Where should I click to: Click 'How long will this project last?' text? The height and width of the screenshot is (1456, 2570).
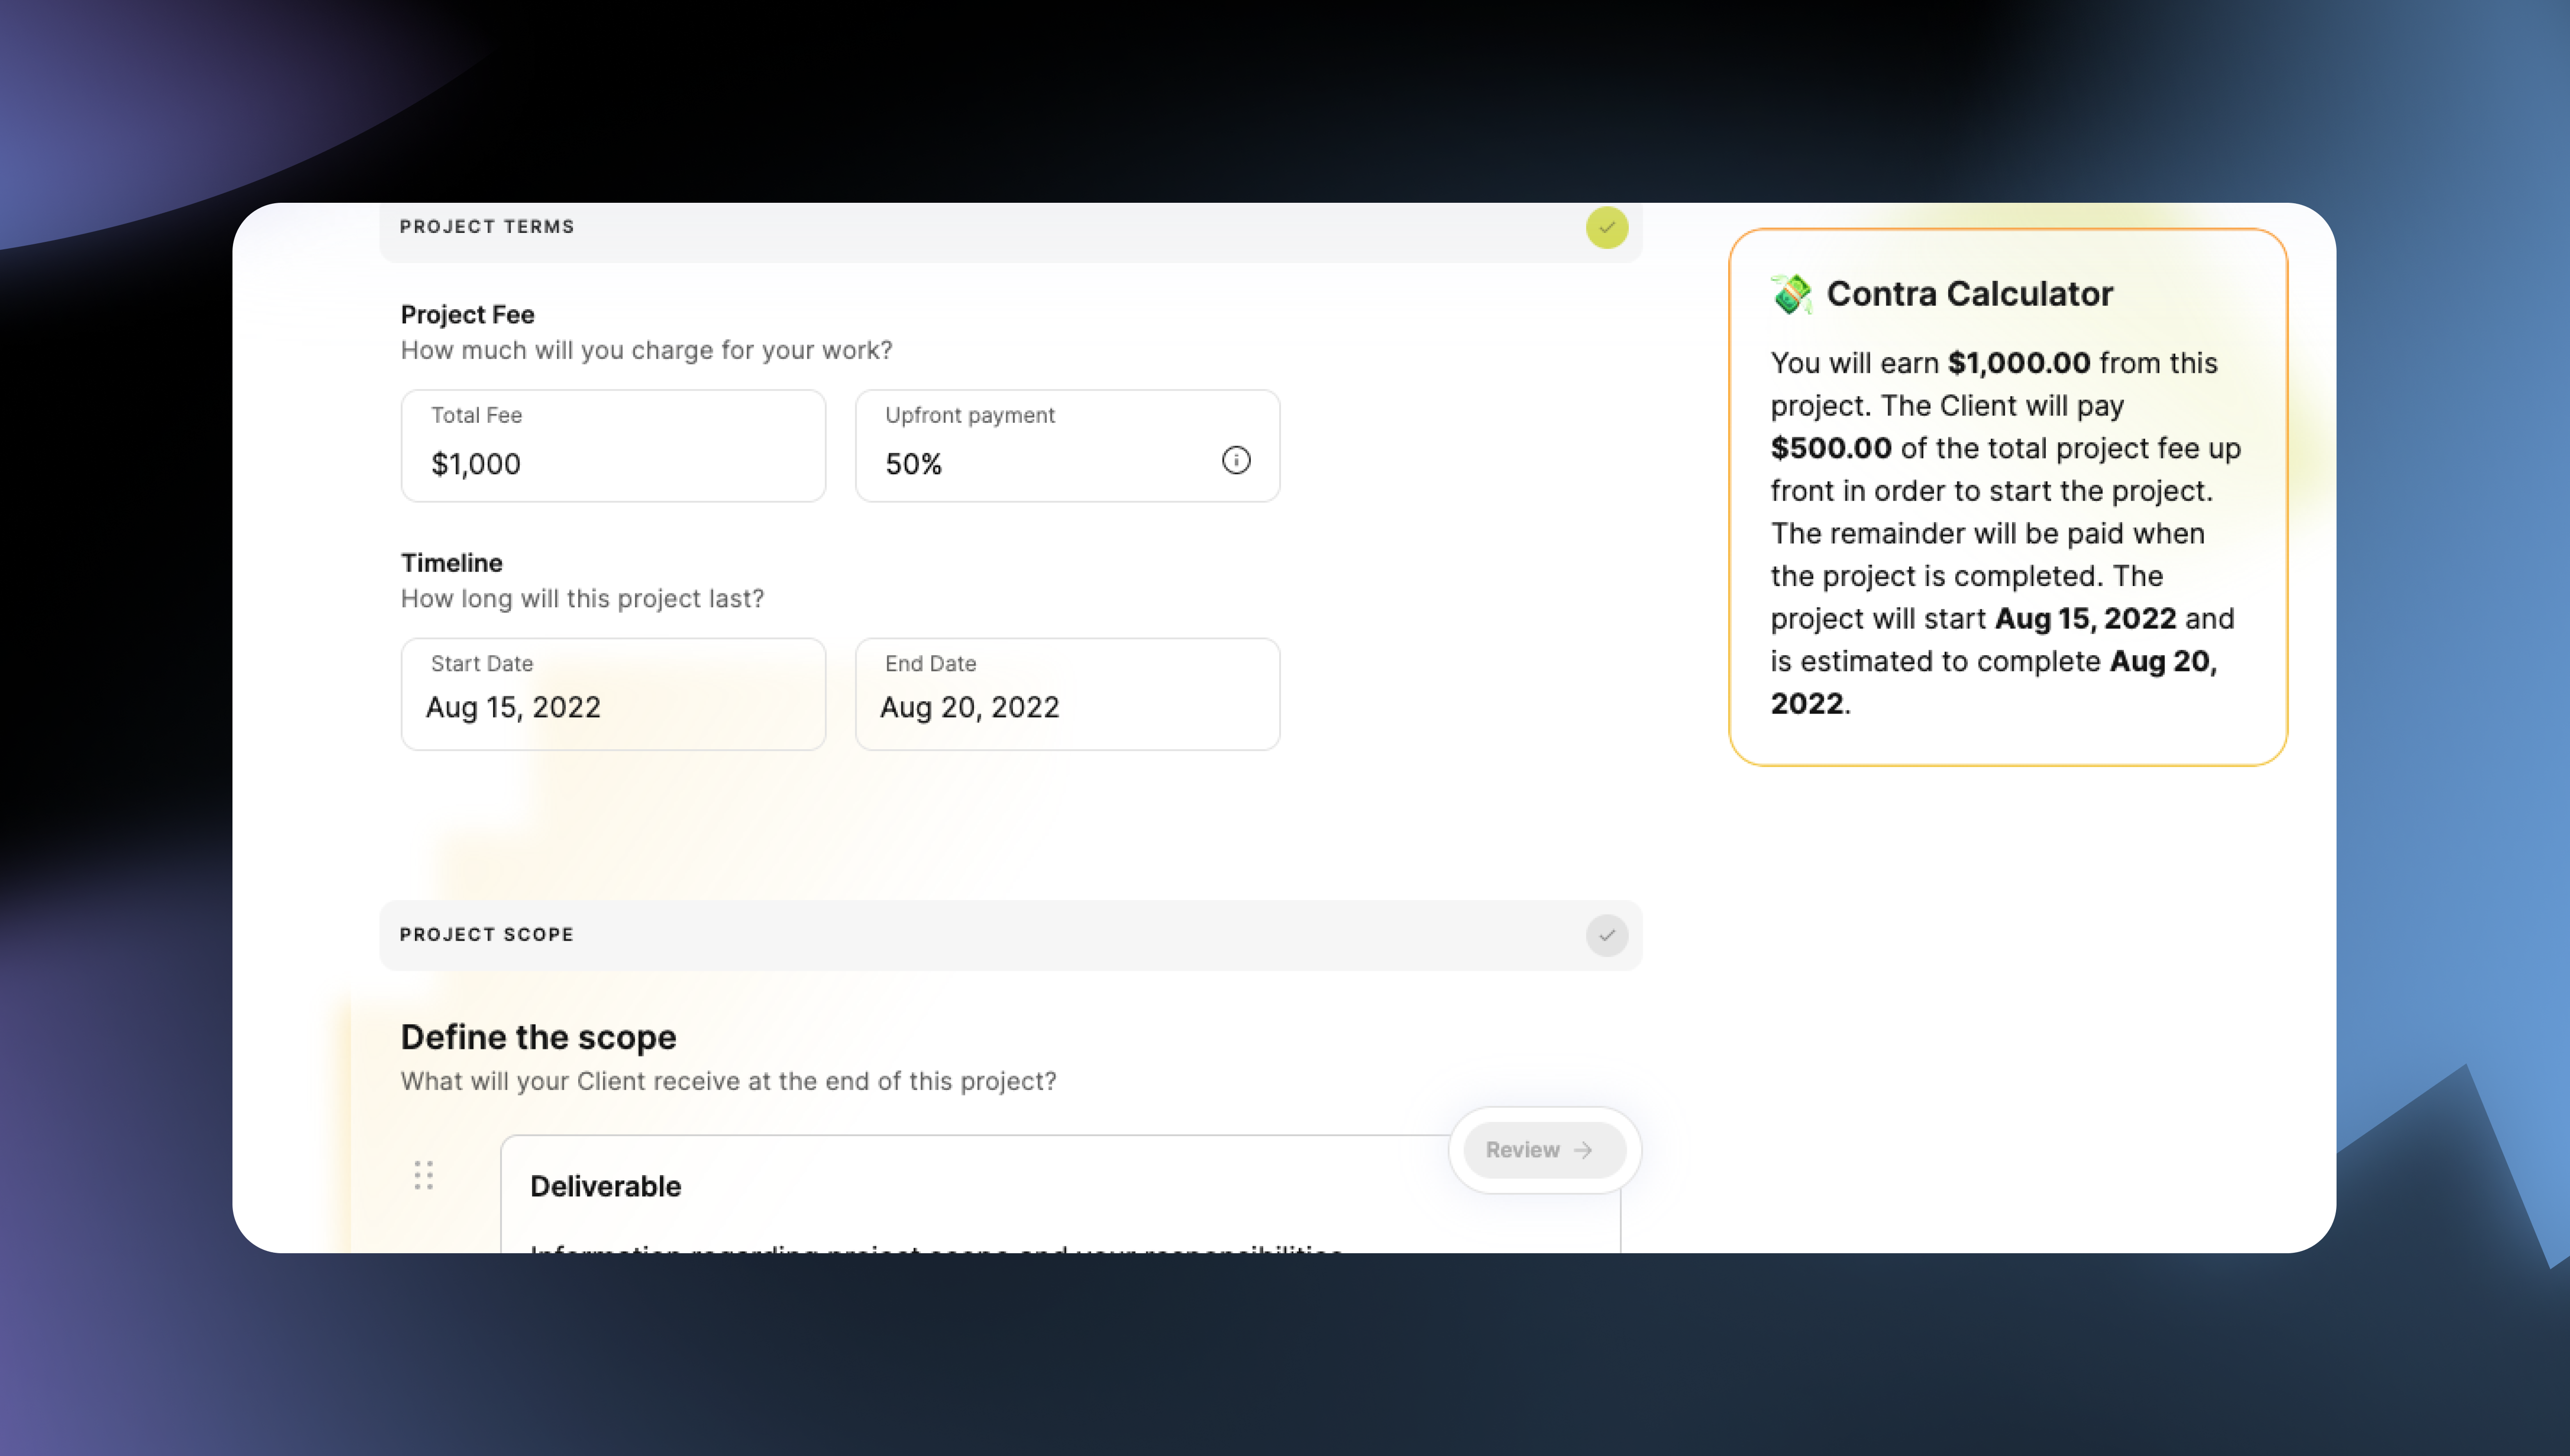pyautogui.click(x=582, y=599)
